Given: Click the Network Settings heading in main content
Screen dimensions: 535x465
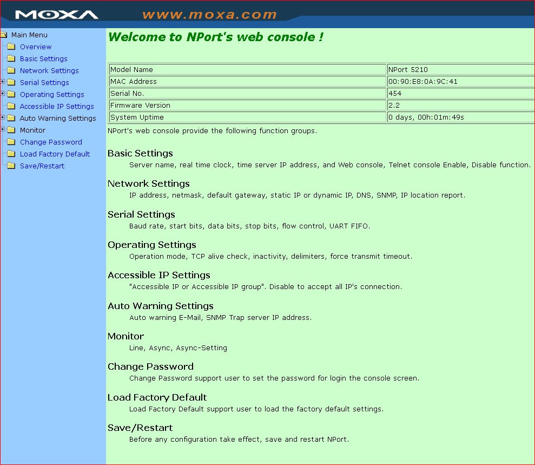Looking at the screenshot, I should 148,184.
